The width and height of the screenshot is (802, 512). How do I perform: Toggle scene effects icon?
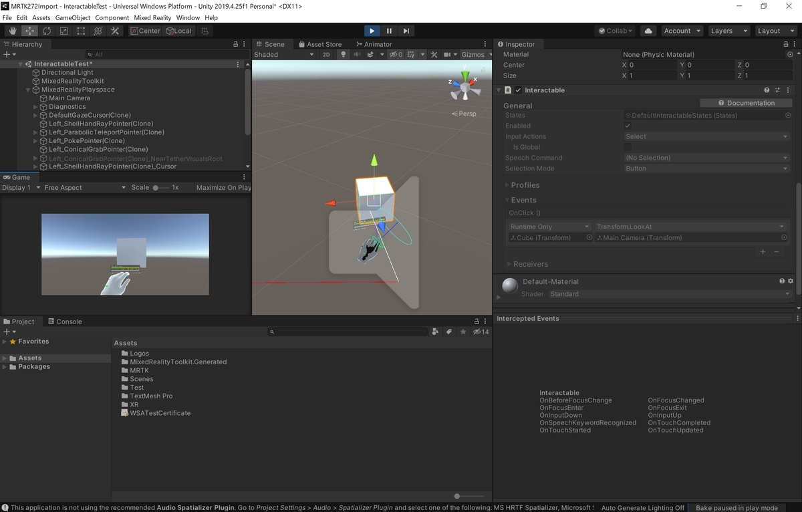pyautogui.click(x=372, y=55)
